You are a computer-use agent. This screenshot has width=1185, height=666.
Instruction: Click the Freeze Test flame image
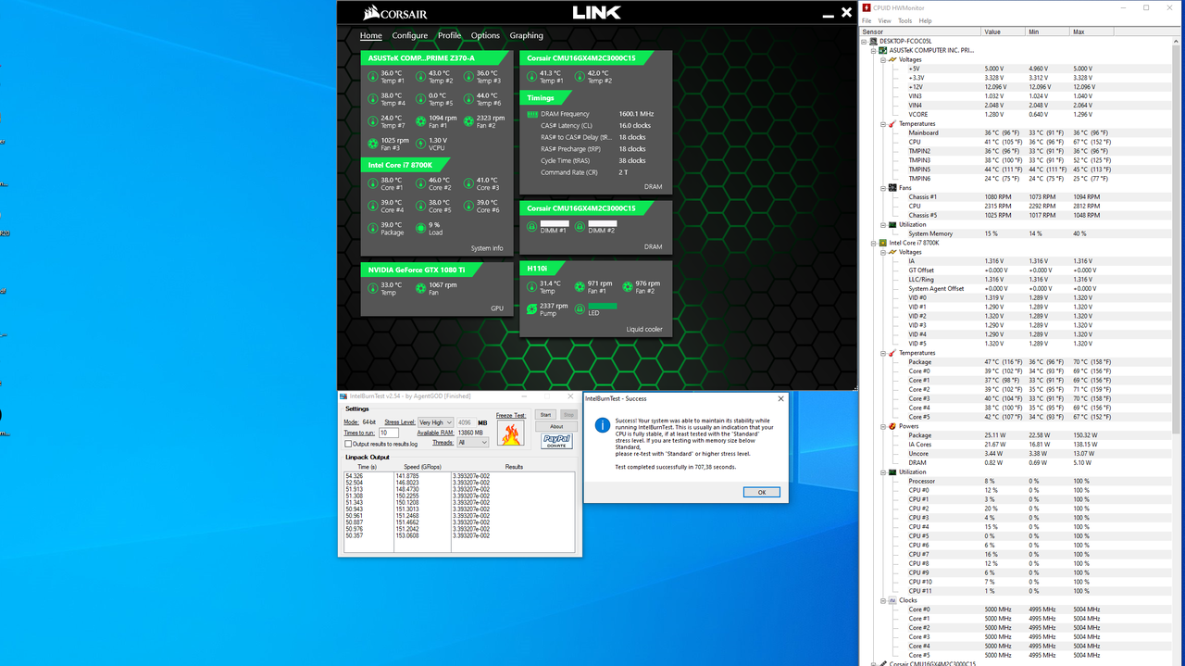pos(510,434)
